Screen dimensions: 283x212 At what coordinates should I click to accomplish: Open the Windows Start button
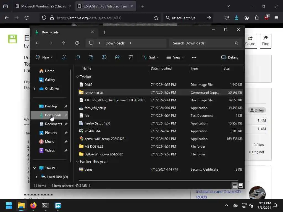pos(9,205)
